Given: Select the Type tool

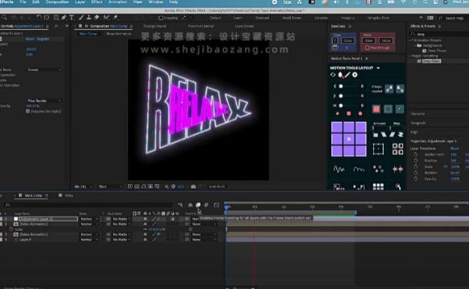Looking at the screenshot, I should (x=72, y=18).
